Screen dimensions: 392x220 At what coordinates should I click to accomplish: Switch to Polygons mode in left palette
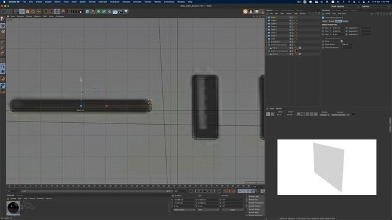pos(2,54)
